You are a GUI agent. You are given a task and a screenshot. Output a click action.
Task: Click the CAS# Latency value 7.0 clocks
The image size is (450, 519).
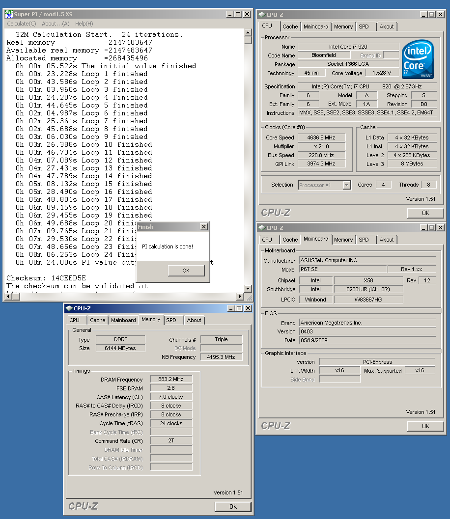[171, 397]
